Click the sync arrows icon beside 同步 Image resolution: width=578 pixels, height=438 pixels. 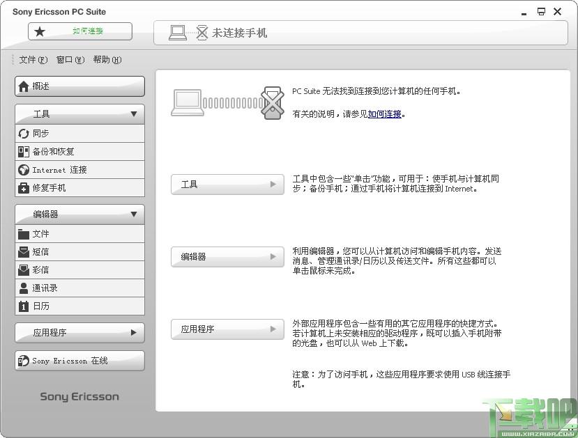(x=23, y=134)
